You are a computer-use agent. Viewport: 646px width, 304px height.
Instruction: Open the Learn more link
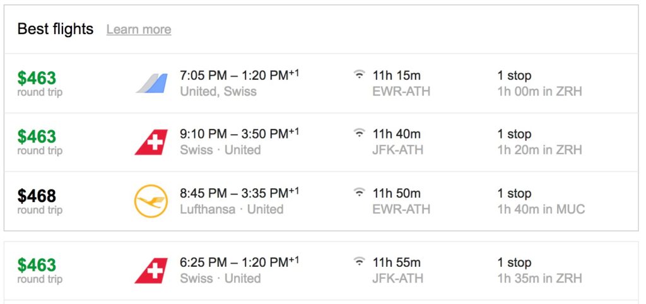click(x=139, y=30)
